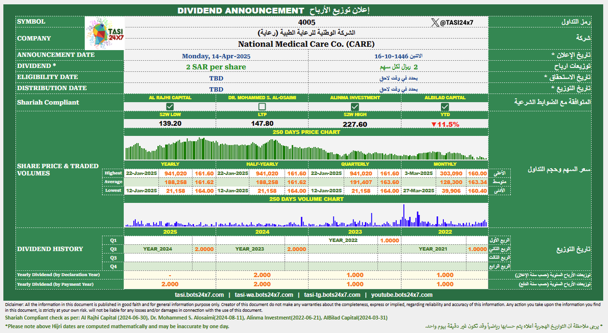Click the 2024 dividend history header
This screenshot has width=608, height=333.
coord(262,231)
